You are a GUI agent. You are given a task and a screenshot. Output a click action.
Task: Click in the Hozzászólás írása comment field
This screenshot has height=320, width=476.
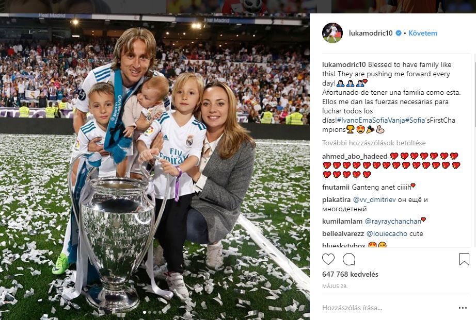(389, 308)
